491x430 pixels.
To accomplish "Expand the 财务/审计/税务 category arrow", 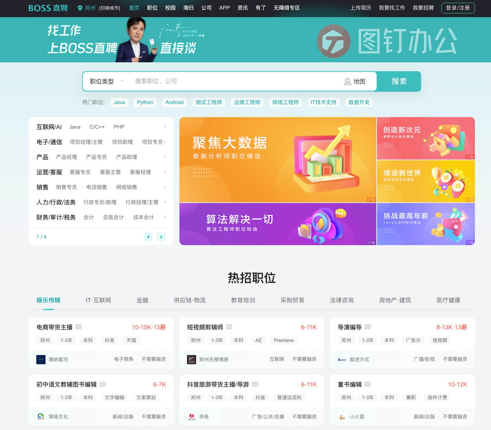I will tap(165, 217).
